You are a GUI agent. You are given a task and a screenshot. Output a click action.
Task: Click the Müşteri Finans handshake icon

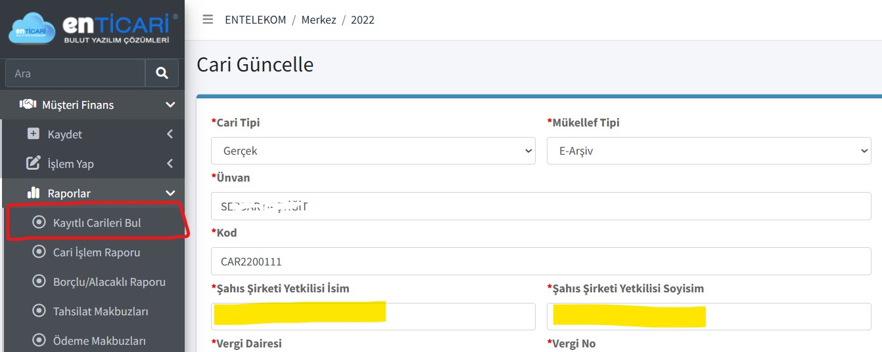[28, 104]
